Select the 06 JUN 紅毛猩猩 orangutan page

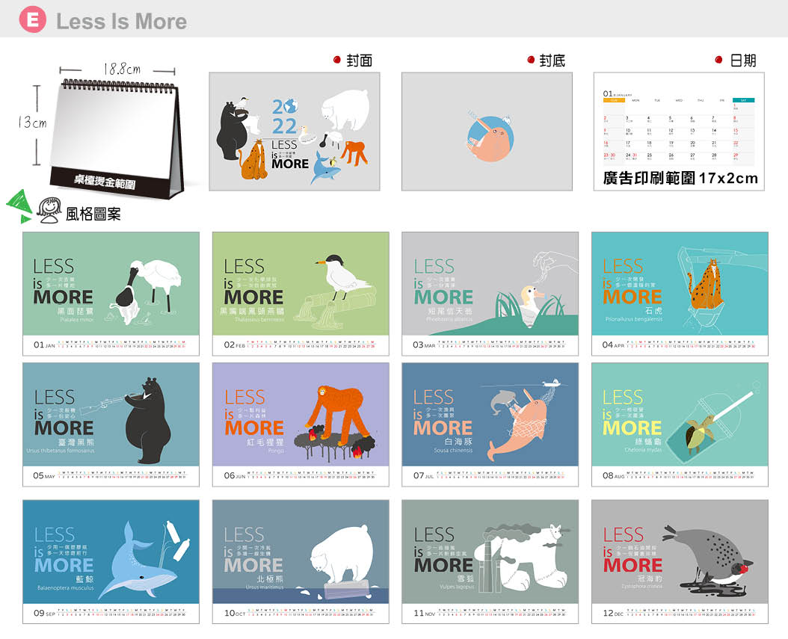[301, 424]
